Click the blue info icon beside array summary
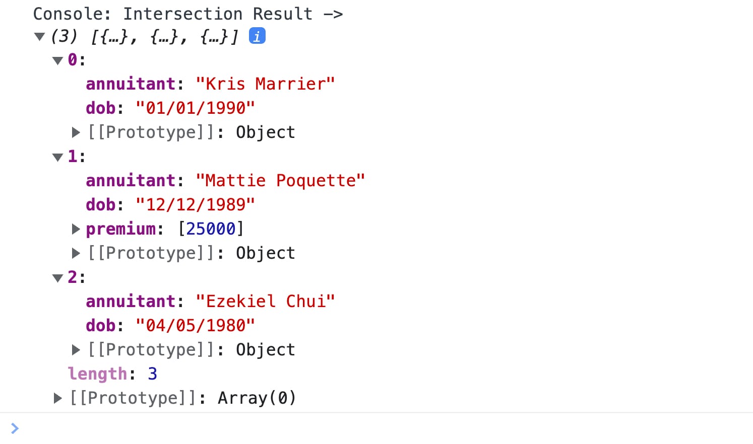 point(257,36)
